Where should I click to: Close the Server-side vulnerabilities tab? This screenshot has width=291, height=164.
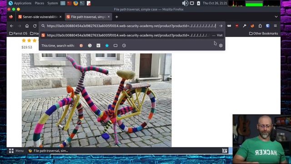click(x=60, y=17)
